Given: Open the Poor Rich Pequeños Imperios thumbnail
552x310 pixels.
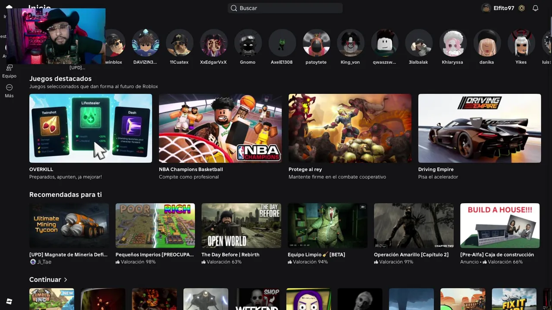Looking at the screenshot, I should point(155,226).
